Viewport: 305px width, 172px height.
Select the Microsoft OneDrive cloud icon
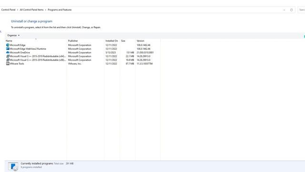click(x=8, y=53)
